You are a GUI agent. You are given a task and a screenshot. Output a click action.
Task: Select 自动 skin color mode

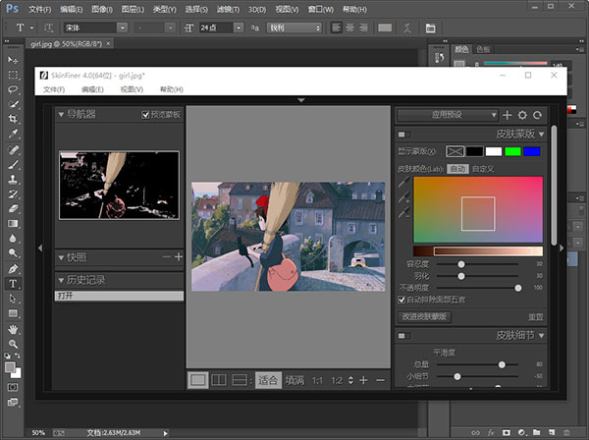457,169
